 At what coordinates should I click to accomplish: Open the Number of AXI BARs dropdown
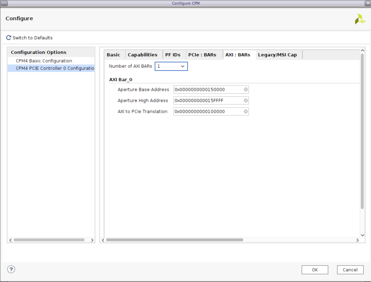171,66
